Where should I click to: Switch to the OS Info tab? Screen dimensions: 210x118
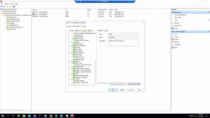pos(84,26)
